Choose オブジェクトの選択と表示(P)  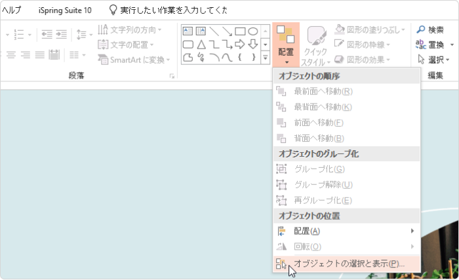(x=347, y=264)
